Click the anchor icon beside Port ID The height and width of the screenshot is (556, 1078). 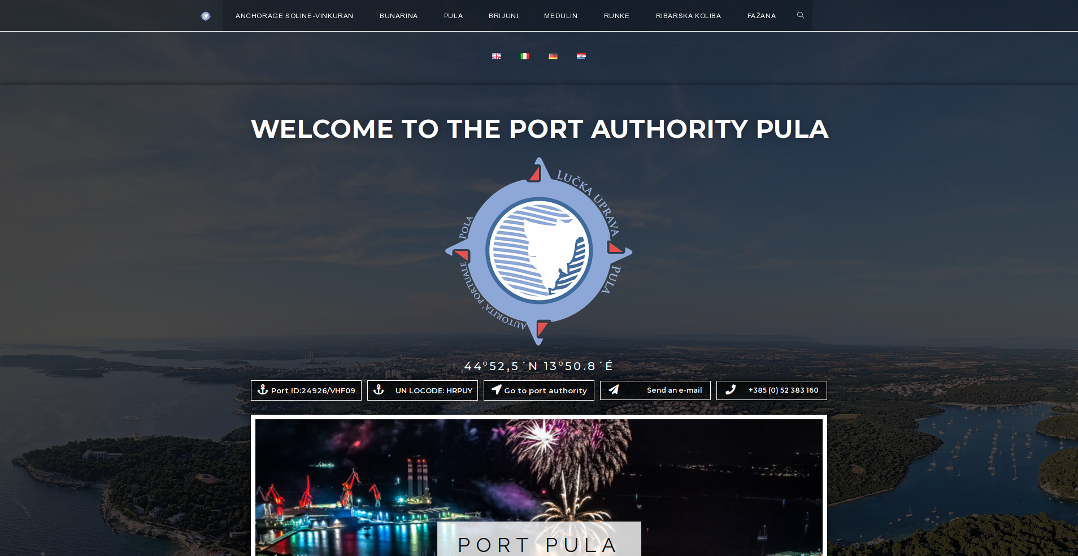click(263, 390)
